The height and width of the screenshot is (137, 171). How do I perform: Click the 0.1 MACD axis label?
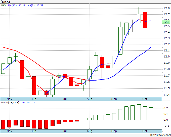166,114
